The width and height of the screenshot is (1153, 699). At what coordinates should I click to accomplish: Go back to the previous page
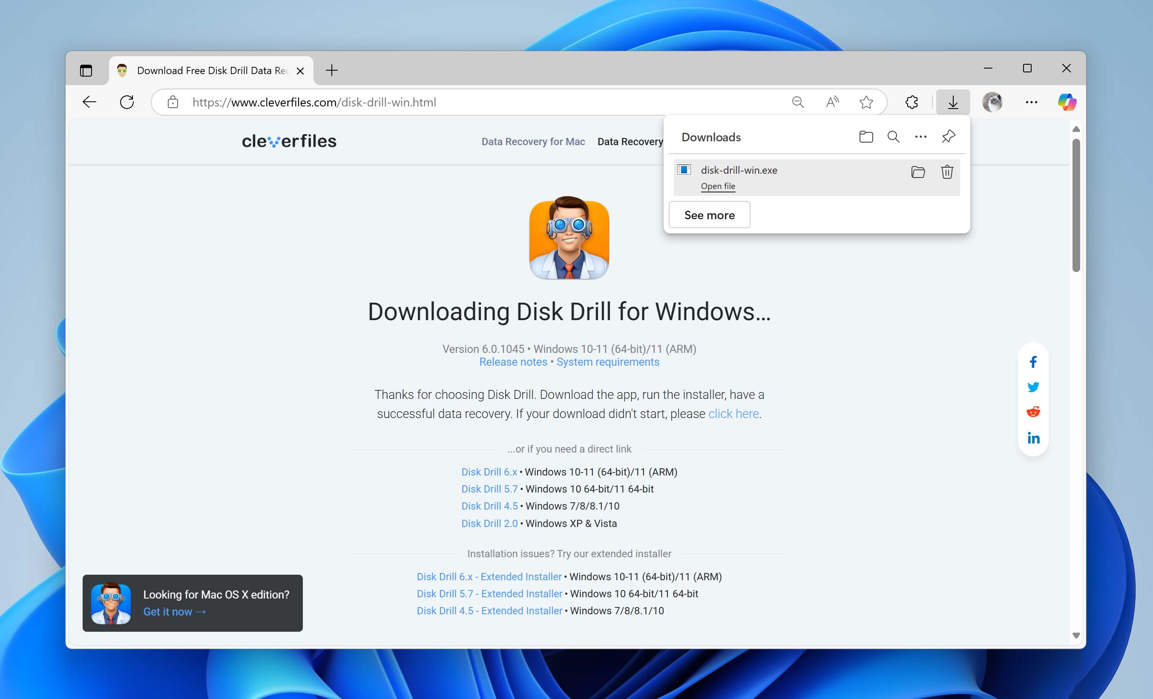[89, 102]
